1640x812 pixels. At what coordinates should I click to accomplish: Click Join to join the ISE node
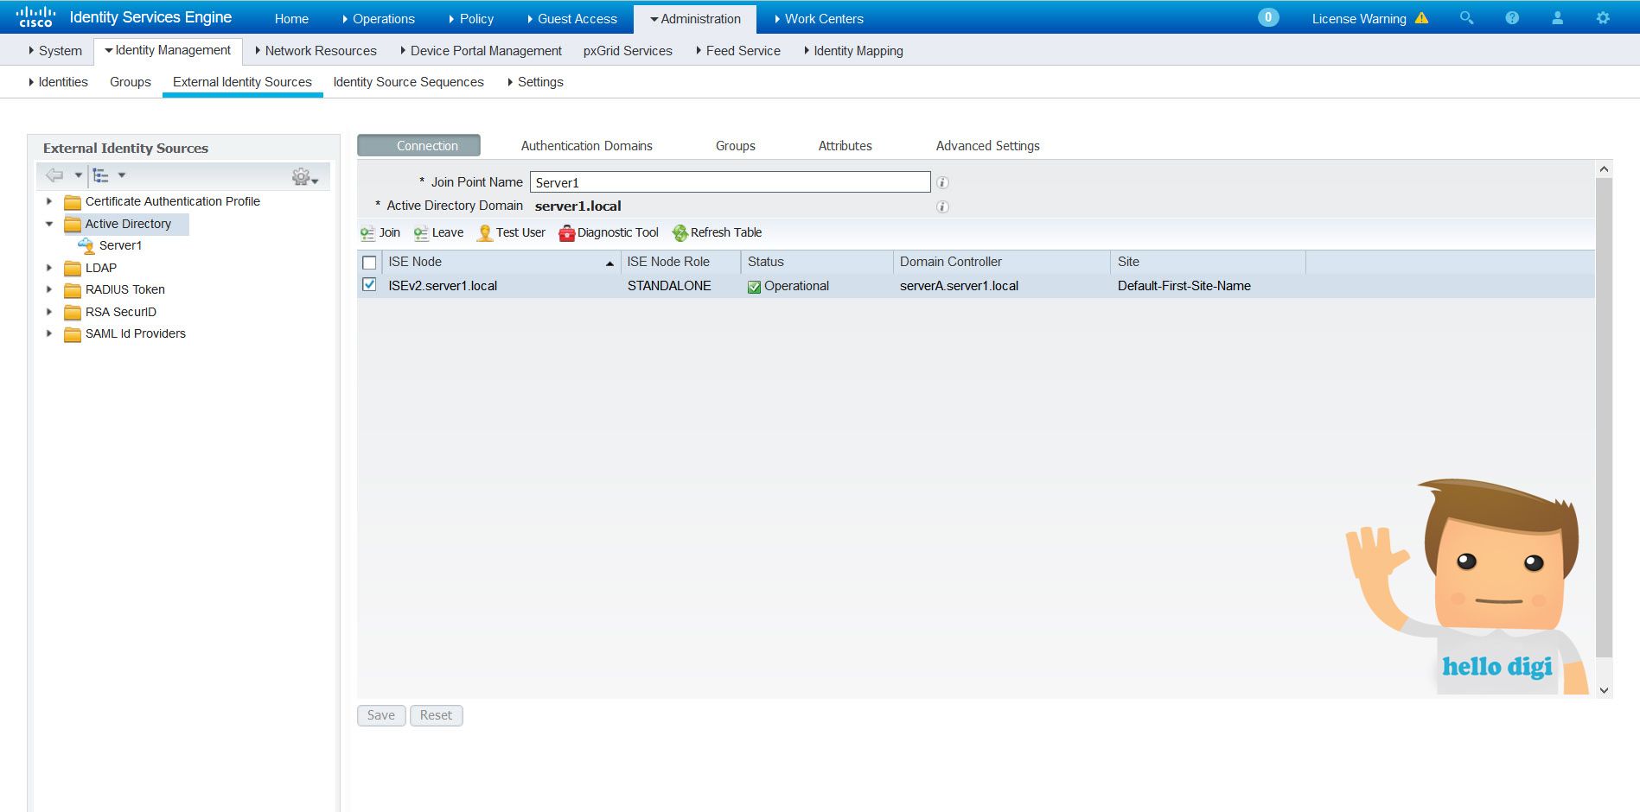click(x=380, y=233)
